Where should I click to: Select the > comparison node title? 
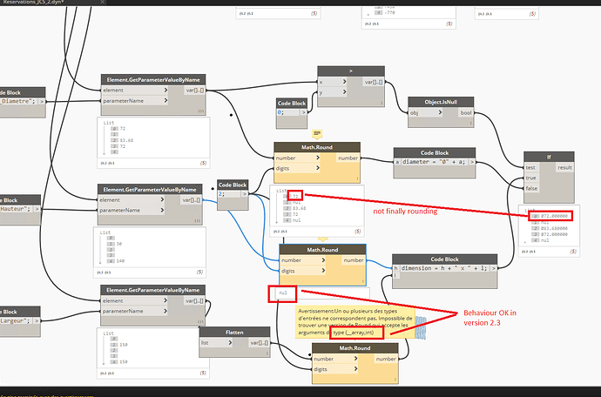point(351,71)
